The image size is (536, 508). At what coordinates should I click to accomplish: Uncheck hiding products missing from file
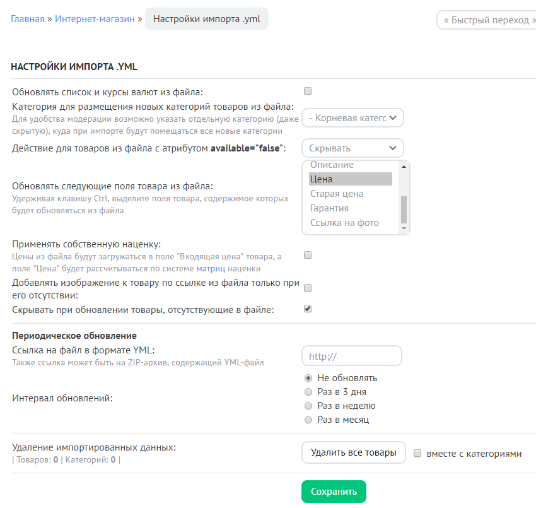308,309
